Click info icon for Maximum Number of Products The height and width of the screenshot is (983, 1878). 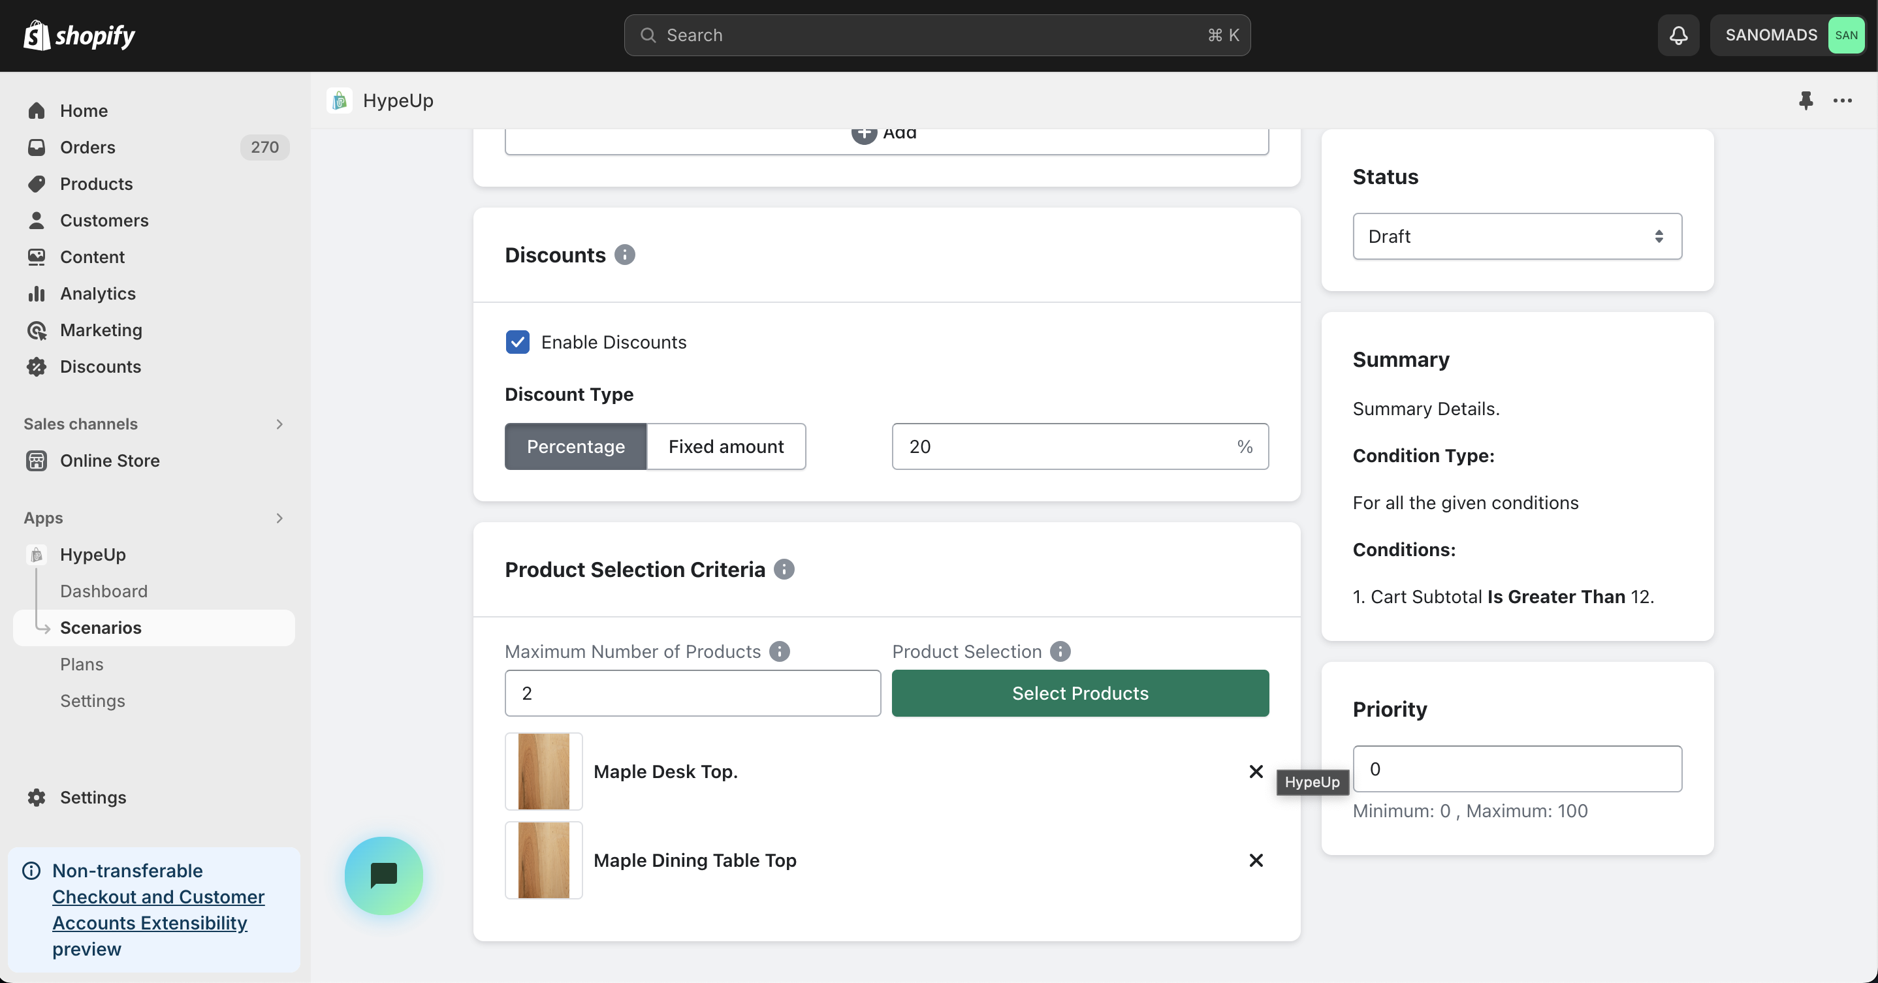[779, 651]
